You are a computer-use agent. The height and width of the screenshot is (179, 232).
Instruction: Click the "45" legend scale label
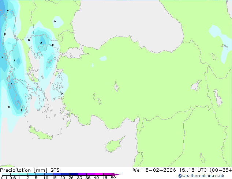click(105, 178)
